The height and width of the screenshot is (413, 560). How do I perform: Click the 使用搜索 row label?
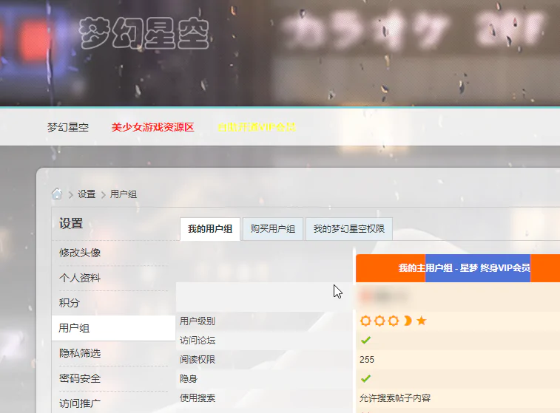[x=197, y=397]
